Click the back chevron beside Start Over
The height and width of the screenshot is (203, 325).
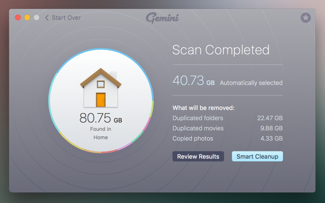47,18
